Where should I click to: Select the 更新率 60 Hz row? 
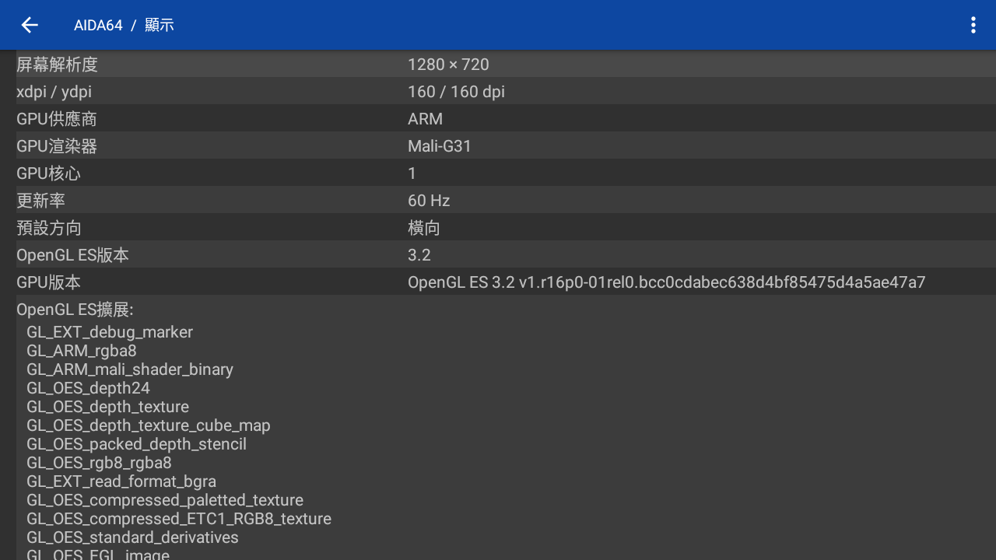pyautogui.click(x=498, y=201)
